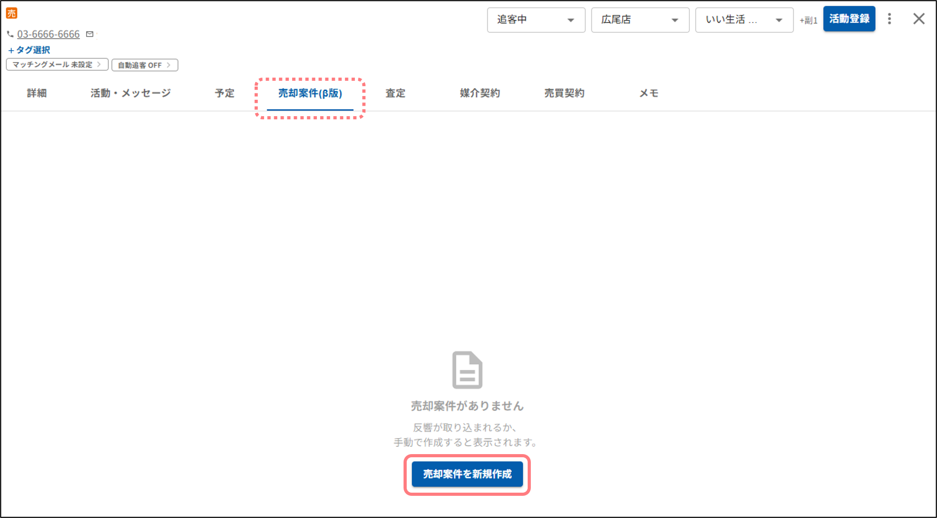Viewport: 937px width, 518px height.
Task: Click the orange 売 customer type badge
Action: pyautogui.click(x=12, y=13)
